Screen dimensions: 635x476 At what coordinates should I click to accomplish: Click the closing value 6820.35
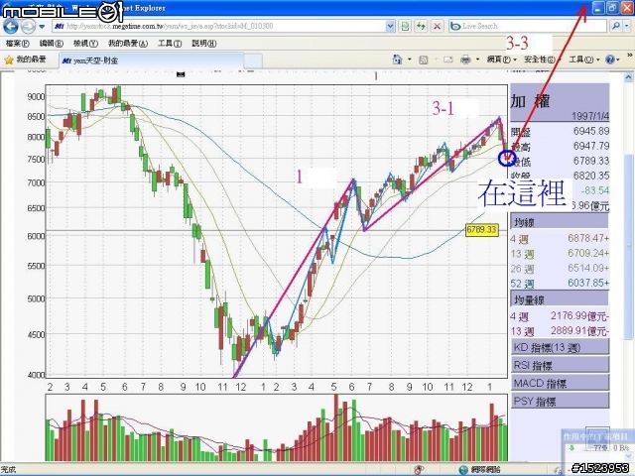[591, 176]
